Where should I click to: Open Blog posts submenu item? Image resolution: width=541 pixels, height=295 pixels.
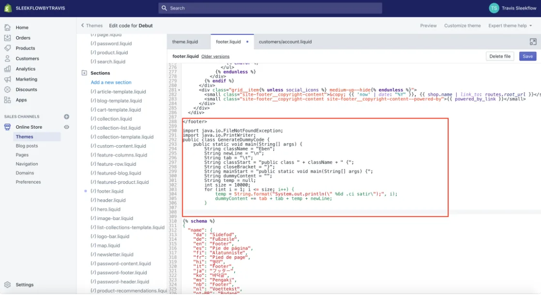[27, 146]
